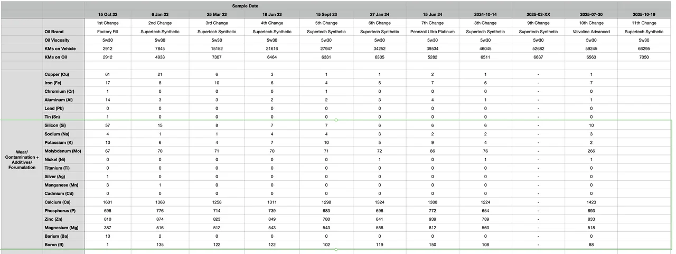Click the Pennzoil Ultra Platinum brand cell

(433, 32)
